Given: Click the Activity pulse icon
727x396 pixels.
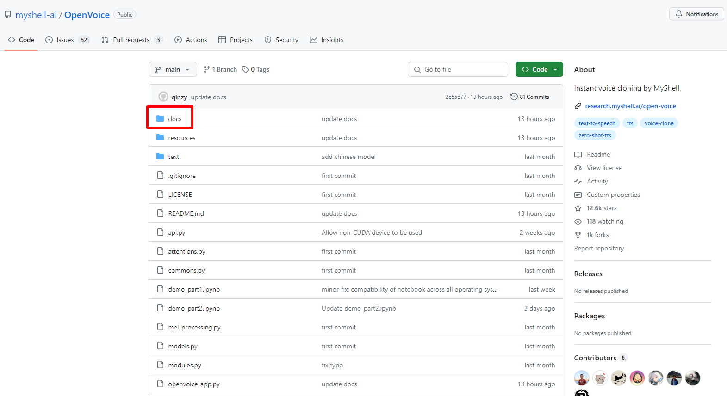Looking at the screenshot, I should point(578,181).
